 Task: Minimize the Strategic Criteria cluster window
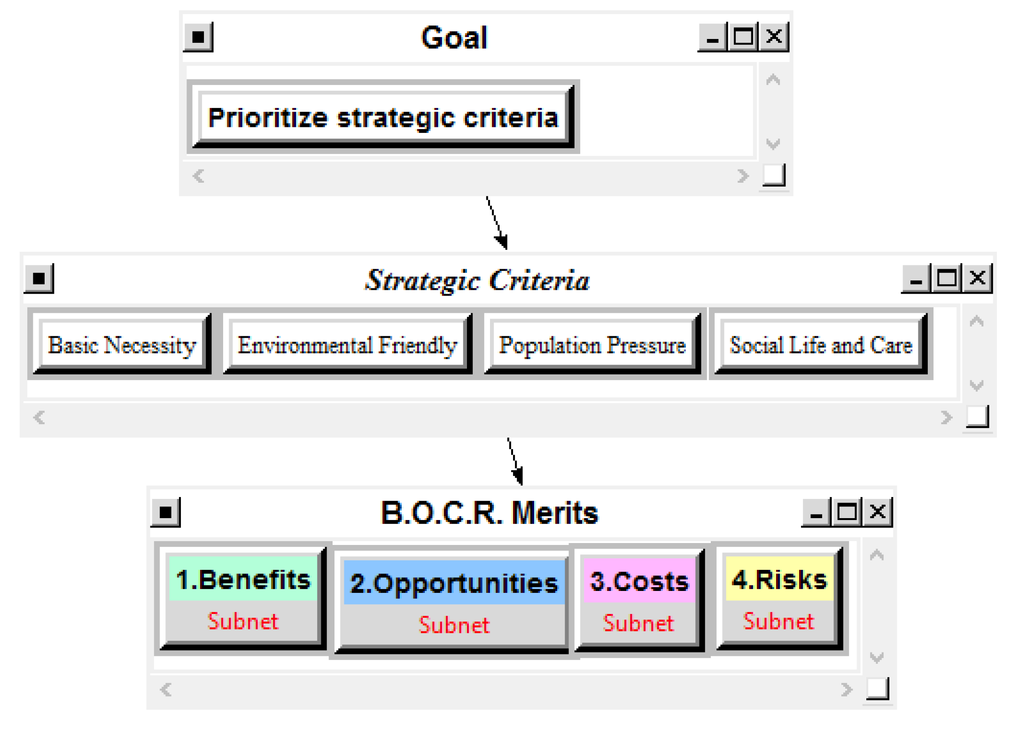pyautogui.click(x=915, y=279)
